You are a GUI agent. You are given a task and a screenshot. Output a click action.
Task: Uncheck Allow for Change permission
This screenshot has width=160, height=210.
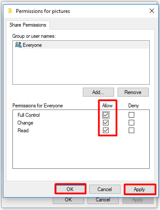tap(106, 123)
